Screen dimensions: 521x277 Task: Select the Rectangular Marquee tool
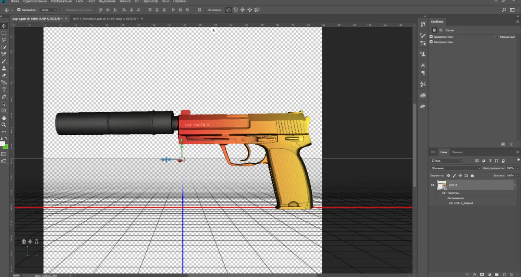[x=4, y=33]
